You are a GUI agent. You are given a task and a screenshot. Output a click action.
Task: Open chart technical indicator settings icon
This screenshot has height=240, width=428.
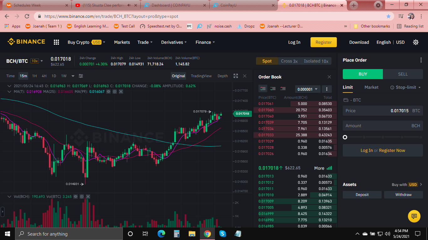click(81, 76)
